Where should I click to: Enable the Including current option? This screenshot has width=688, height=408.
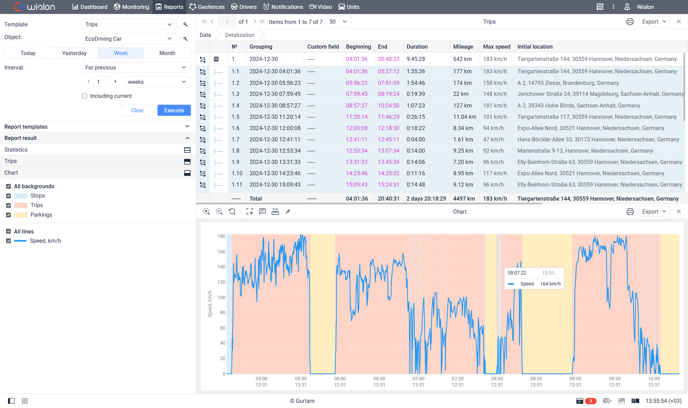84,96
